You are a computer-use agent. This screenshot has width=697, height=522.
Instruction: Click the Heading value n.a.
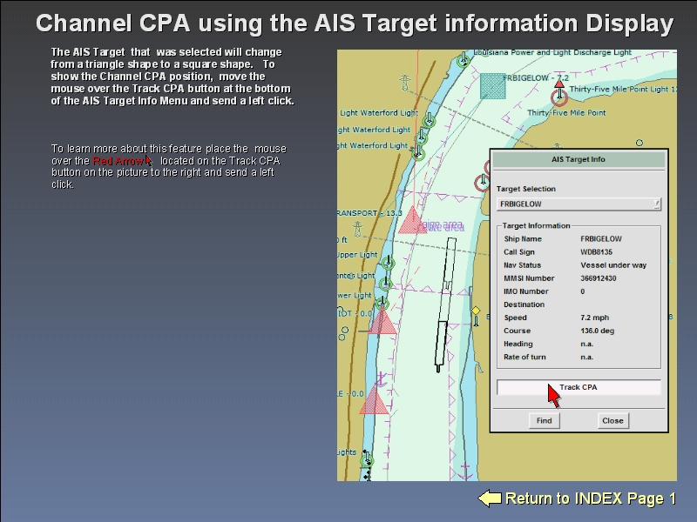point(586,344)
